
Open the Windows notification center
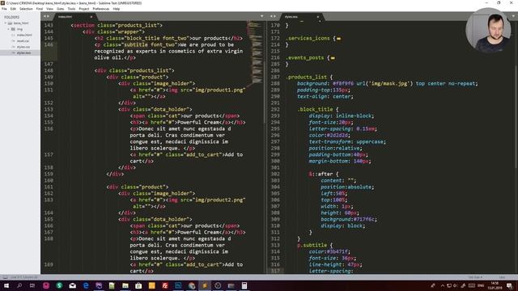coord(510,285)
